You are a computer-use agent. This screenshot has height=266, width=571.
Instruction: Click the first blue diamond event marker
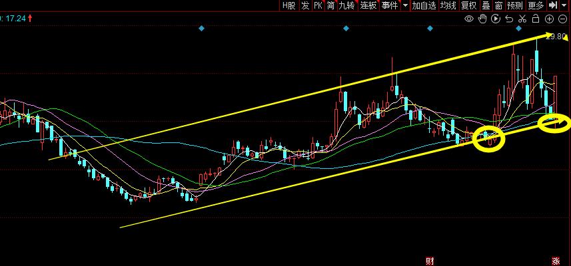click(201, 29)
